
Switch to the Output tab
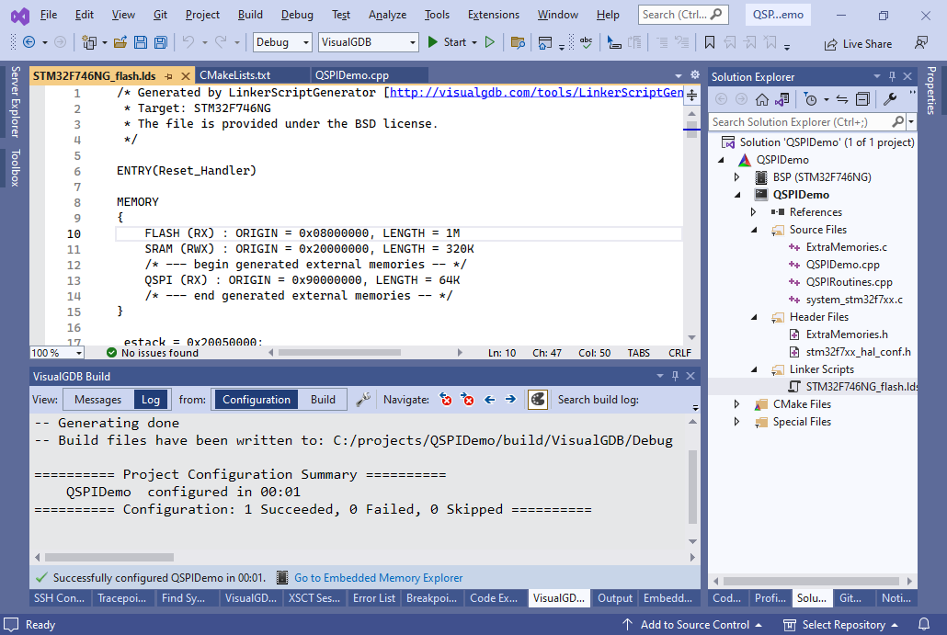615,597
